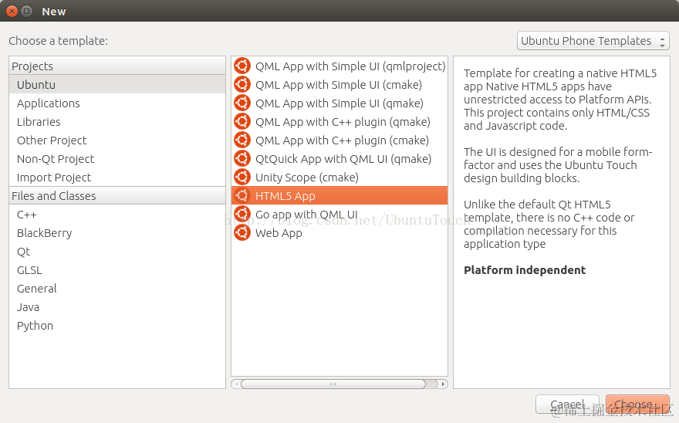Click the Choose... button

pyautogui.click(x=637, y=404)
